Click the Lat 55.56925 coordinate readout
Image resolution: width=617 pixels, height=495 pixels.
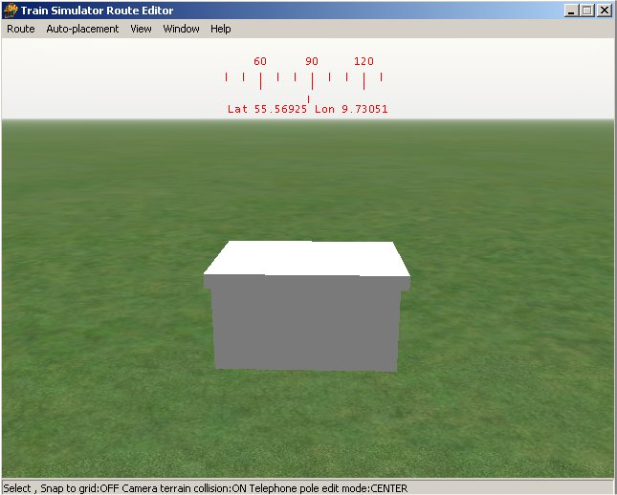267,109
